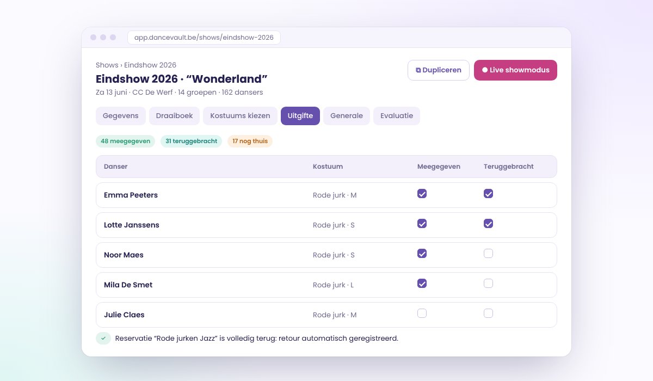Navigate to Shows via breadcrumb

click(x=107, y=65)
